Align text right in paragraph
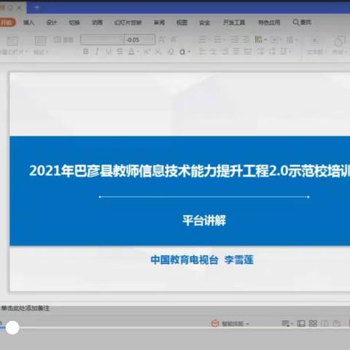Screen dimensions: 350x350 225,51
